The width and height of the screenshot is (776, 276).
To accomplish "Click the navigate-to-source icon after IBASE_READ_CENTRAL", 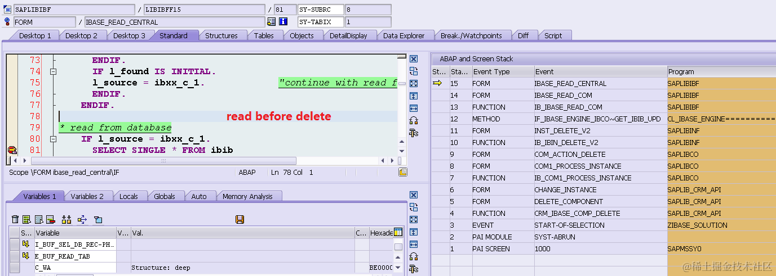I will tap(271, 22).
